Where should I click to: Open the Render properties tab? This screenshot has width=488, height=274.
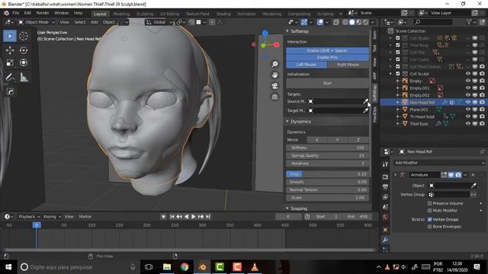[x=385, y=177]
